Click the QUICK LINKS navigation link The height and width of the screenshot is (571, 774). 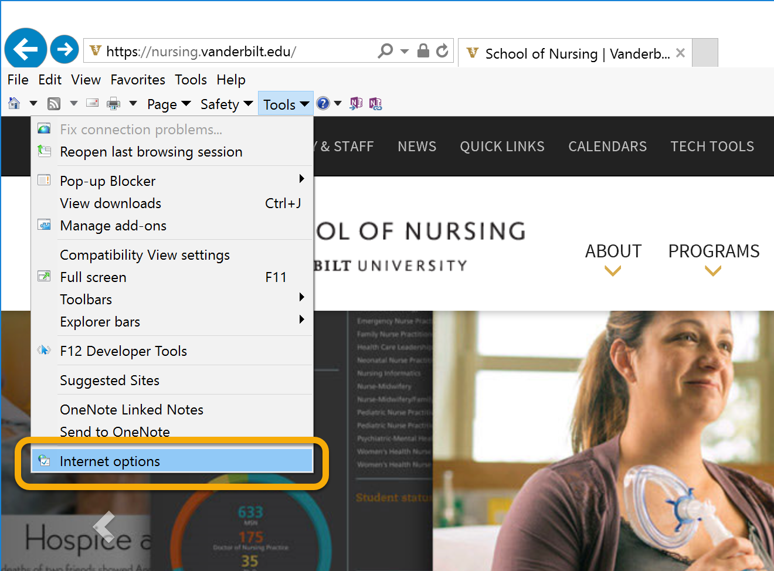(x=502, y=147)
